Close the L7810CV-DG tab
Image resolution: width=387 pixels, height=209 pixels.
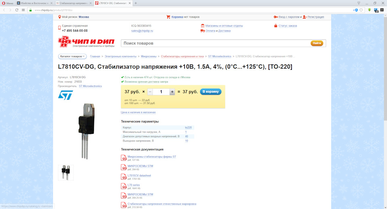(x=129, y=3)
